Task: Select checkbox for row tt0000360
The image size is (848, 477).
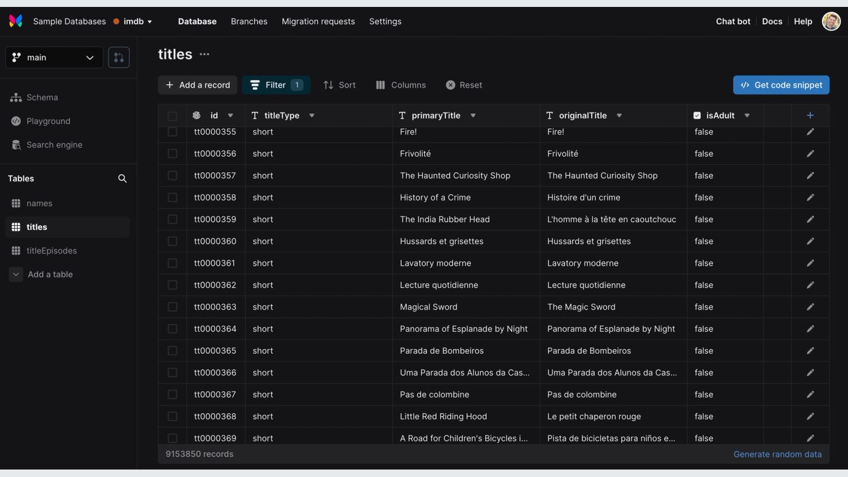Action: click(x=172, y=241)
